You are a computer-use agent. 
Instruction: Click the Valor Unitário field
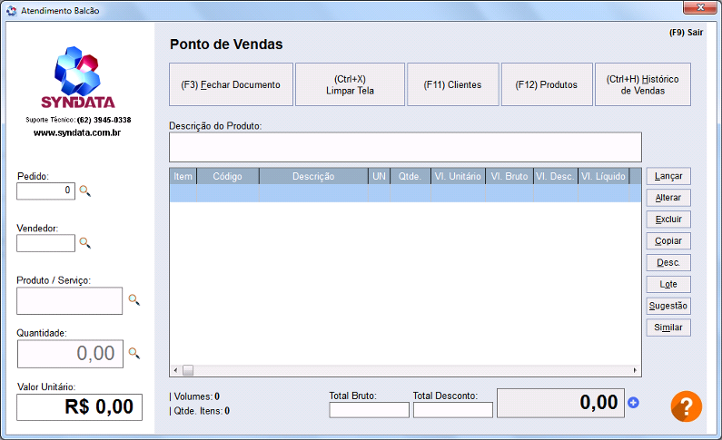click(x=79, y=407)
